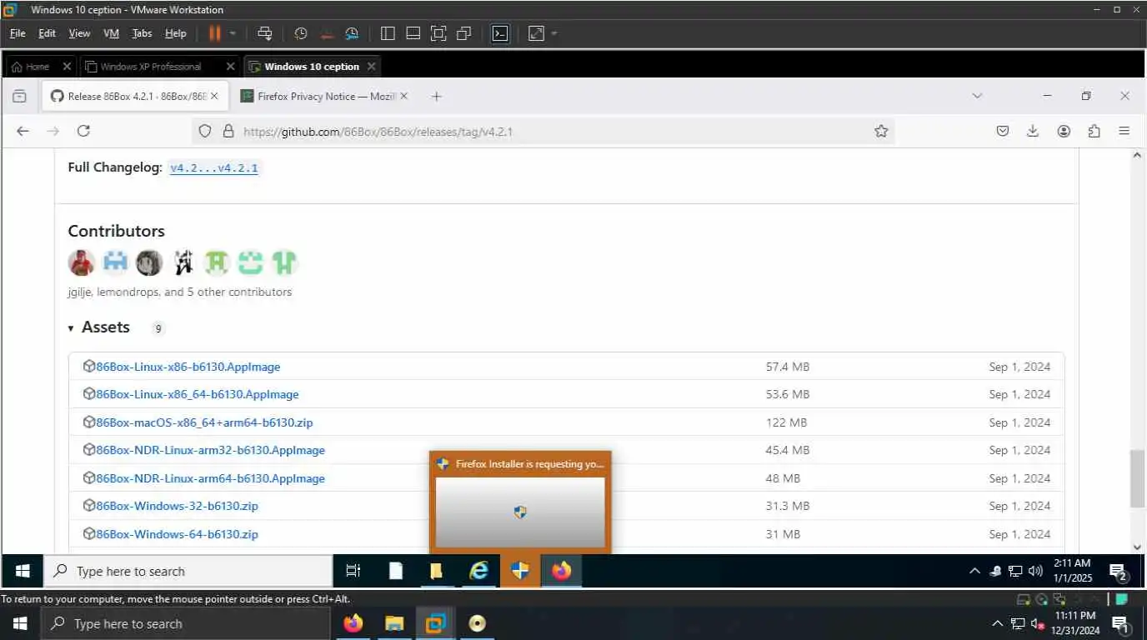1147x640 pixels.
Task: Go back with Firefox back arrow
Action: [x=23, y=131]
